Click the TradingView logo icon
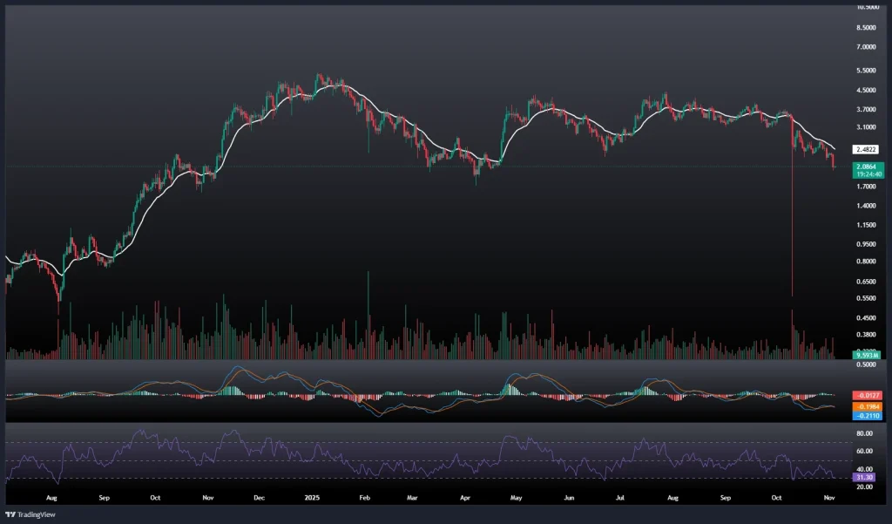This screenshot has height=524, width=892. (10, 514)
